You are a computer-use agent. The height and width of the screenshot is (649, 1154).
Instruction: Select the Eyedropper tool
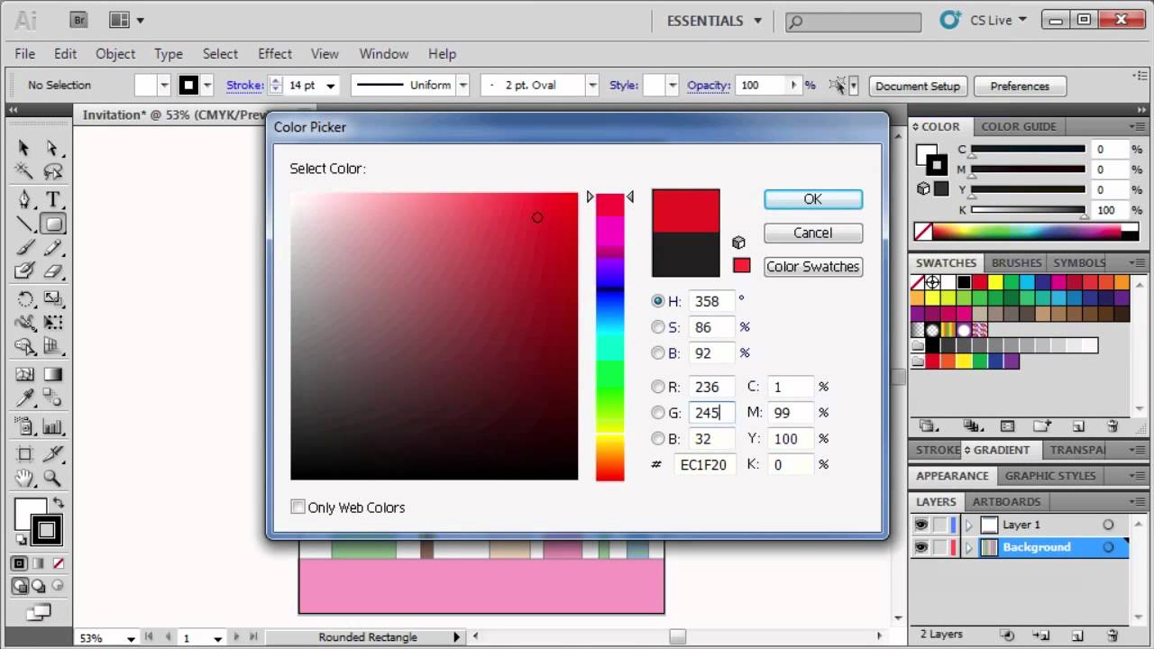point(24,398)
